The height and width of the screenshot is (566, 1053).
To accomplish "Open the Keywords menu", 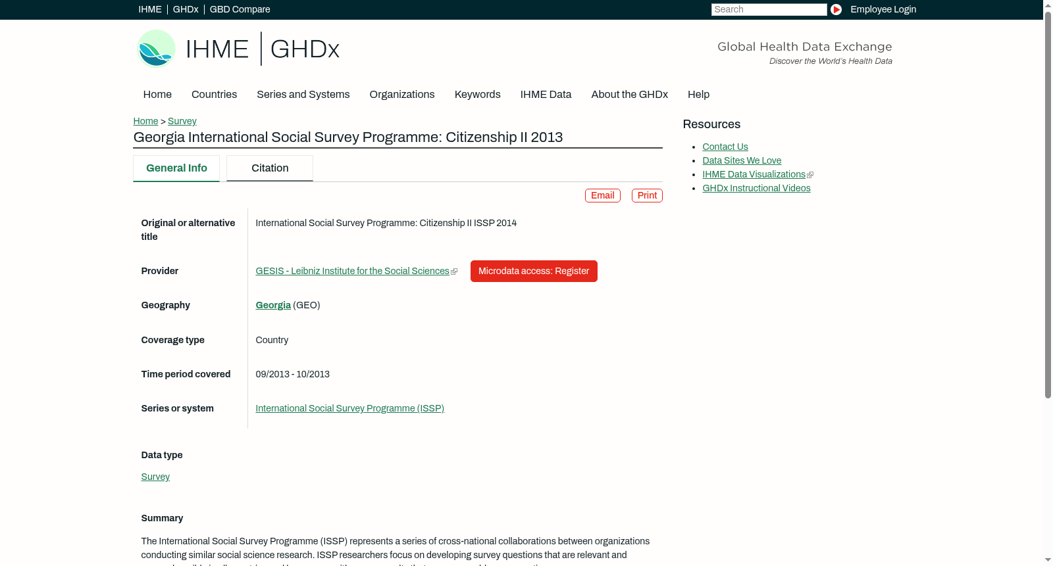I will click(477, 95).
